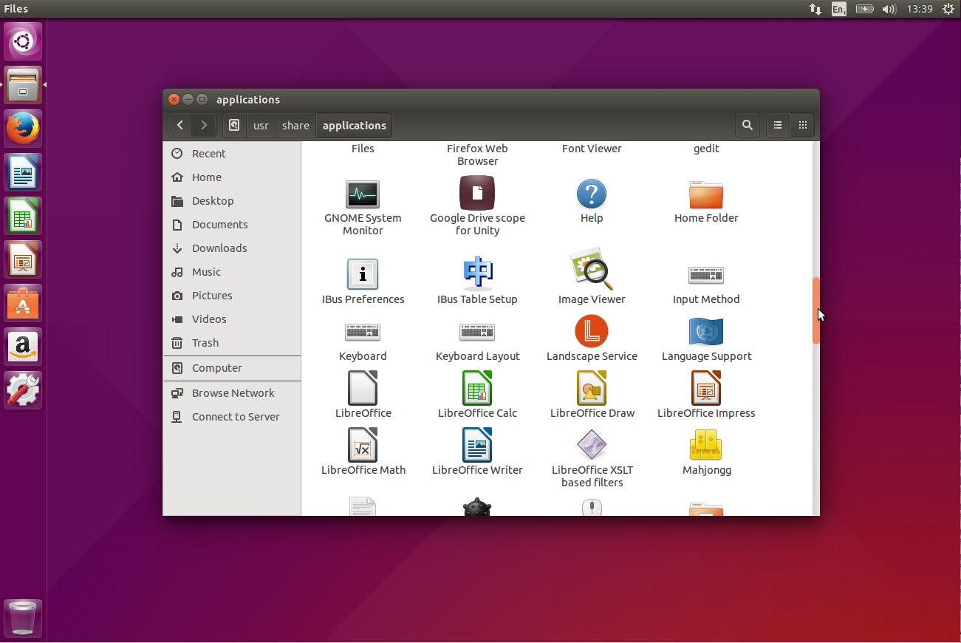Go back to the previous folder
Image resolution: width=961 pixels, height=643 pixels.
(180, 126)
